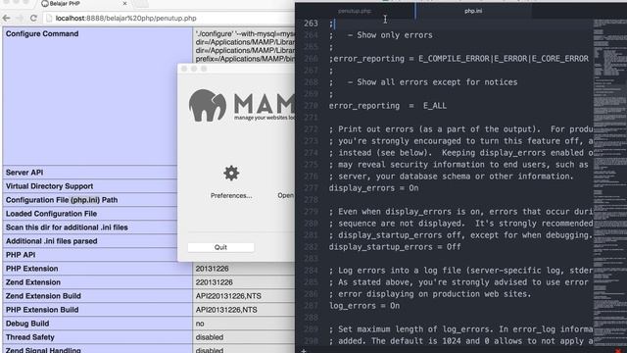Image resolution: width=627 pixels, height=353 pixels.
Task: Click the value 20131226 in the table
Action: click(212, 269)
